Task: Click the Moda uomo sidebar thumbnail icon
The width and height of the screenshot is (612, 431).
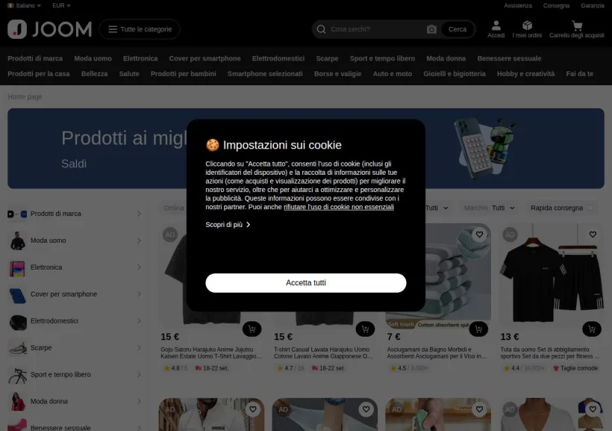Action: click(18, 241)
